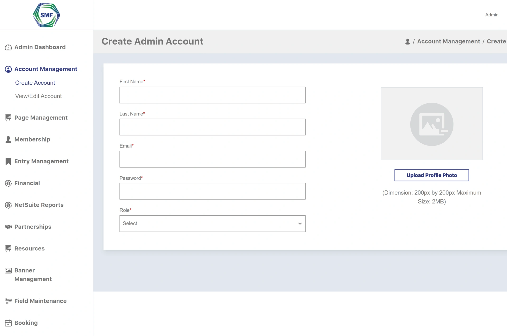This screenshot has height=336, width=507.
Task: Click the Financial dollar gear icon
Action: 8,183
